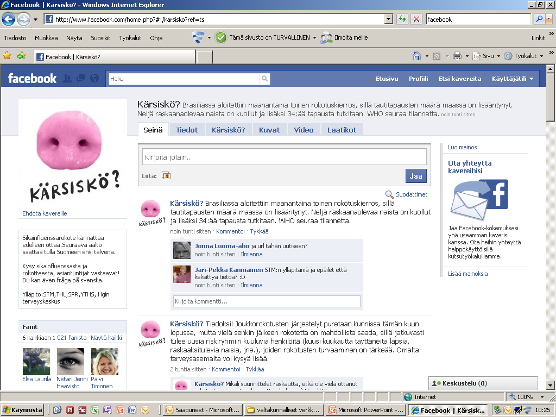556x417 pixels.
Task: Click the red Stop loading icon
Action: point(416,19)
